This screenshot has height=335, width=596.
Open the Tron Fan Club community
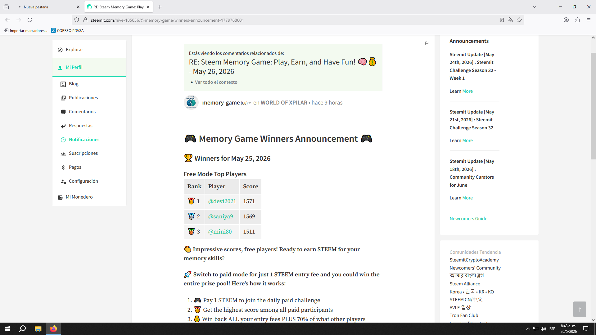[464, 315]
